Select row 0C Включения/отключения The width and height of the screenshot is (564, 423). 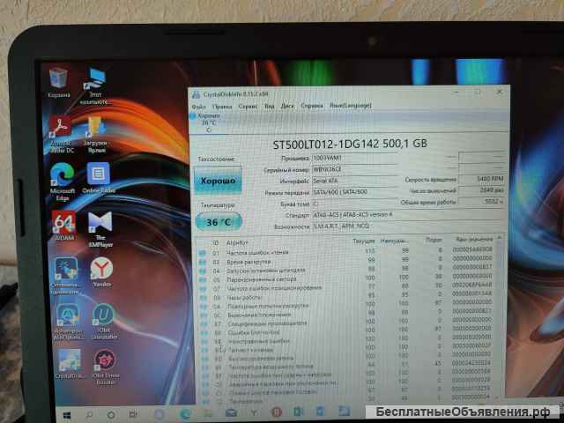tap(347, 314)
